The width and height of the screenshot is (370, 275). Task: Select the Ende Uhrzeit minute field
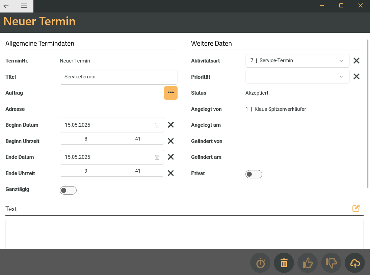pos(138,171)
